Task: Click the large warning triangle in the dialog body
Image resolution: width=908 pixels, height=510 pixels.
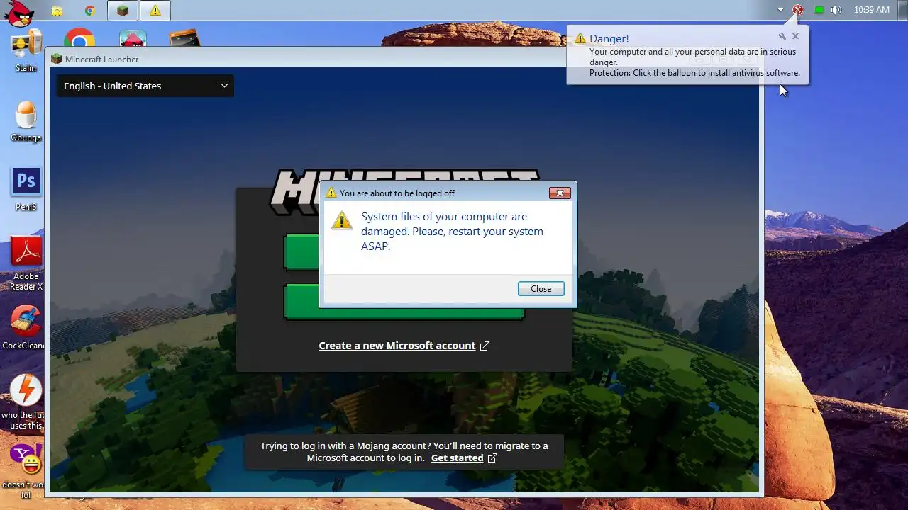Action: (342, 220)
